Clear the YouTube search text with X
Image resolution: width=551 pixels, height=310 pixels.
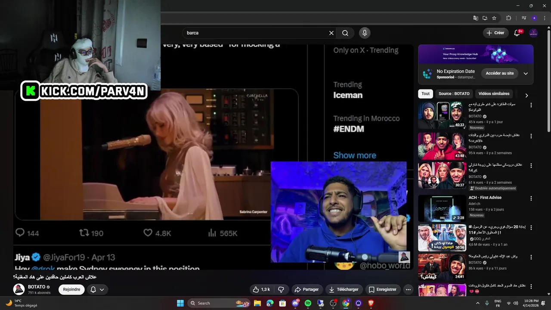pyautogui.click(x=331, y=33)
